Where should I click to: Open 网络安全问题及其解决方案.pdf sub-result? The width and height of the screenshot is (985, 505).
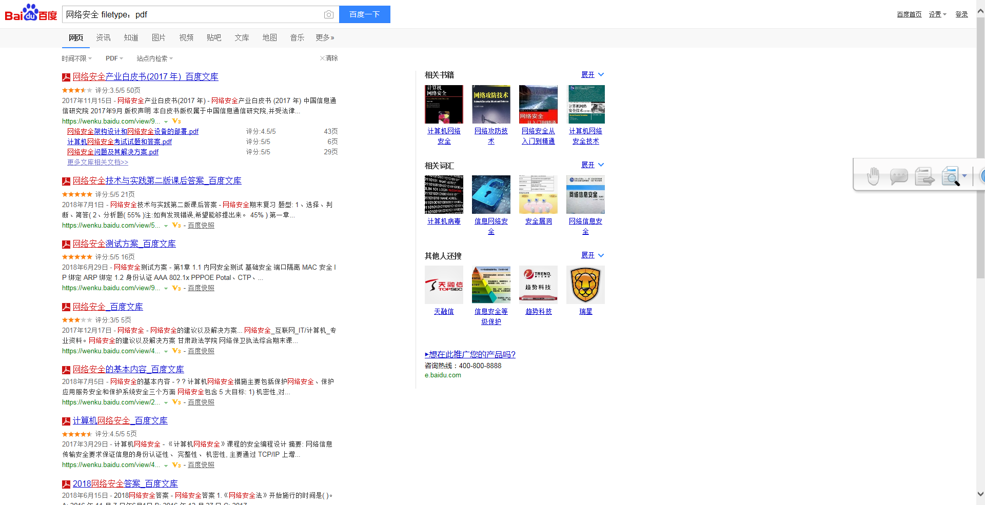[113, 152]
